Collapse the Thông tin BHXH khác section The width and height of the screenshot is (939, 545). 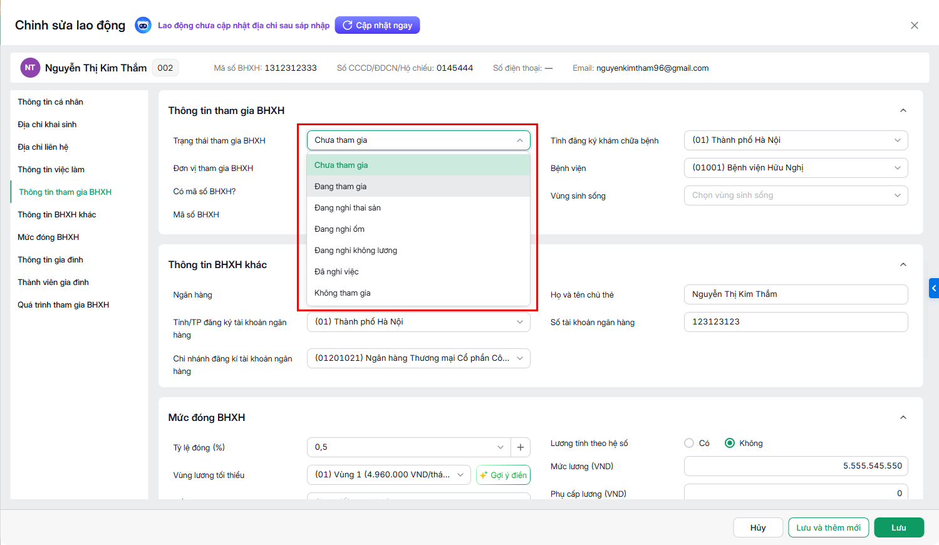[x=903, y=264]
